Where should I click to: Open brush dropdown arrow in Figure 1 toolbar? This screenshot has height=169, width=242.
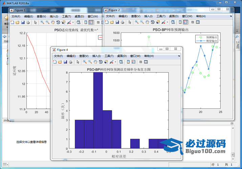click(73, 23)
